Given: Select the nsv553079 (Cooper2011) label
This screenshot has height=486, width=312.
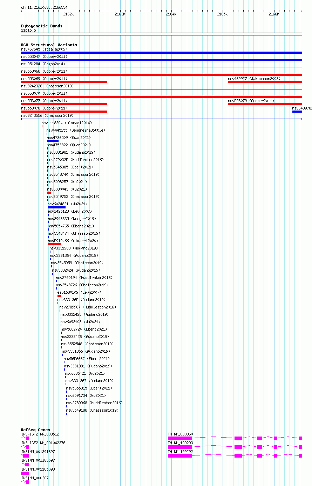Looking at the screenshot, I should (x=251, y=101).
